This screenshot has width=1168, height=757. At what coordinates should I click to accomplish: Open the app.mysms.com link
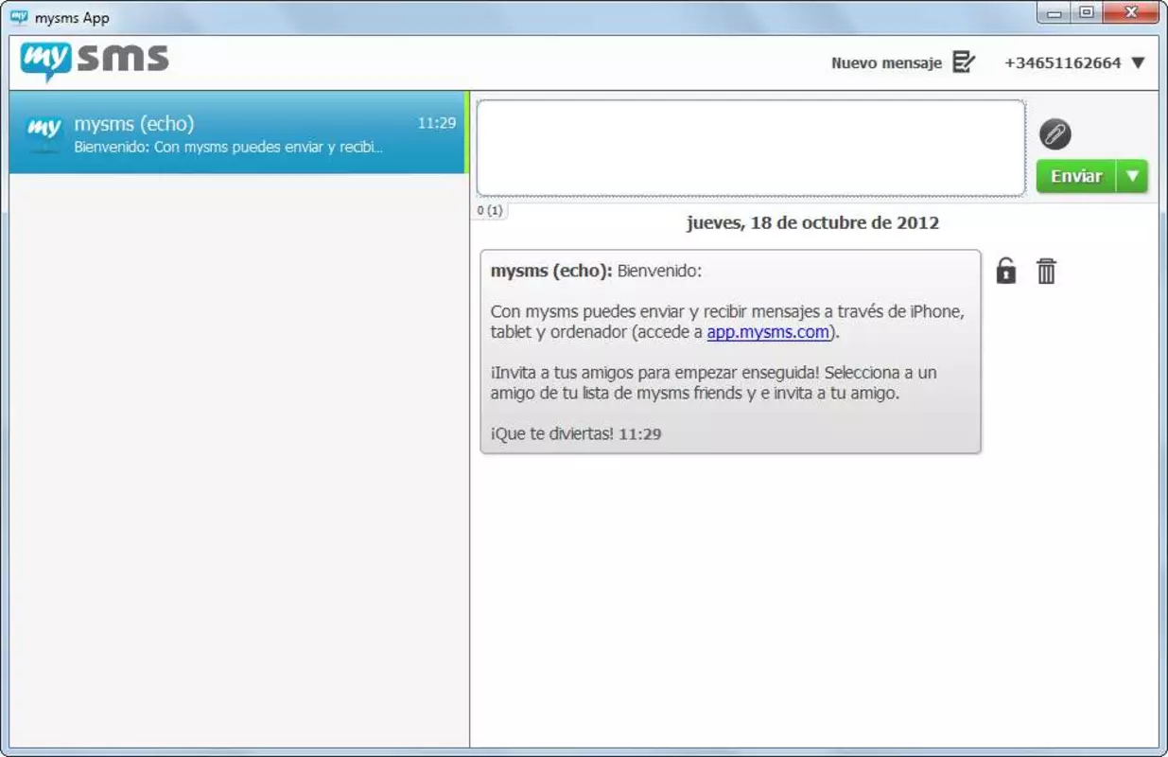(768, 332)
